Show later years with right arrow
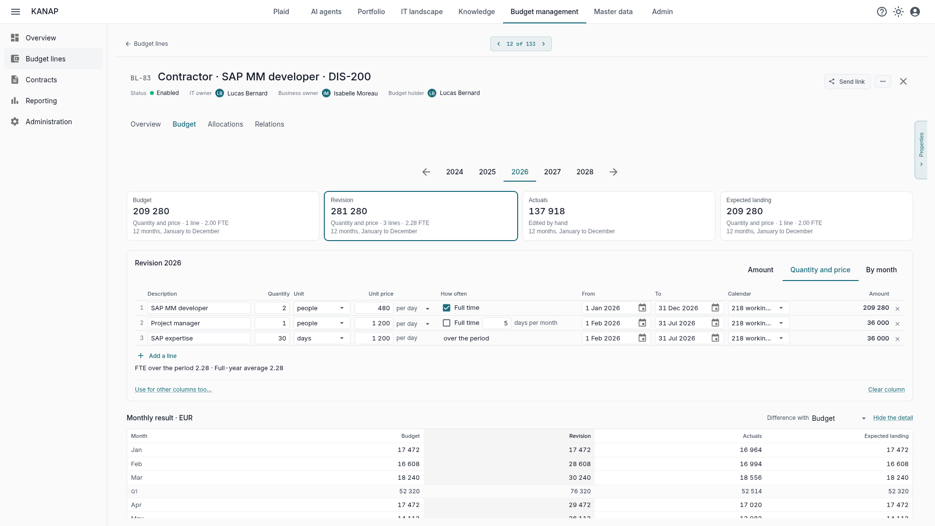The width and height of the screenshot is (935, 526). (x=614, y=172)
